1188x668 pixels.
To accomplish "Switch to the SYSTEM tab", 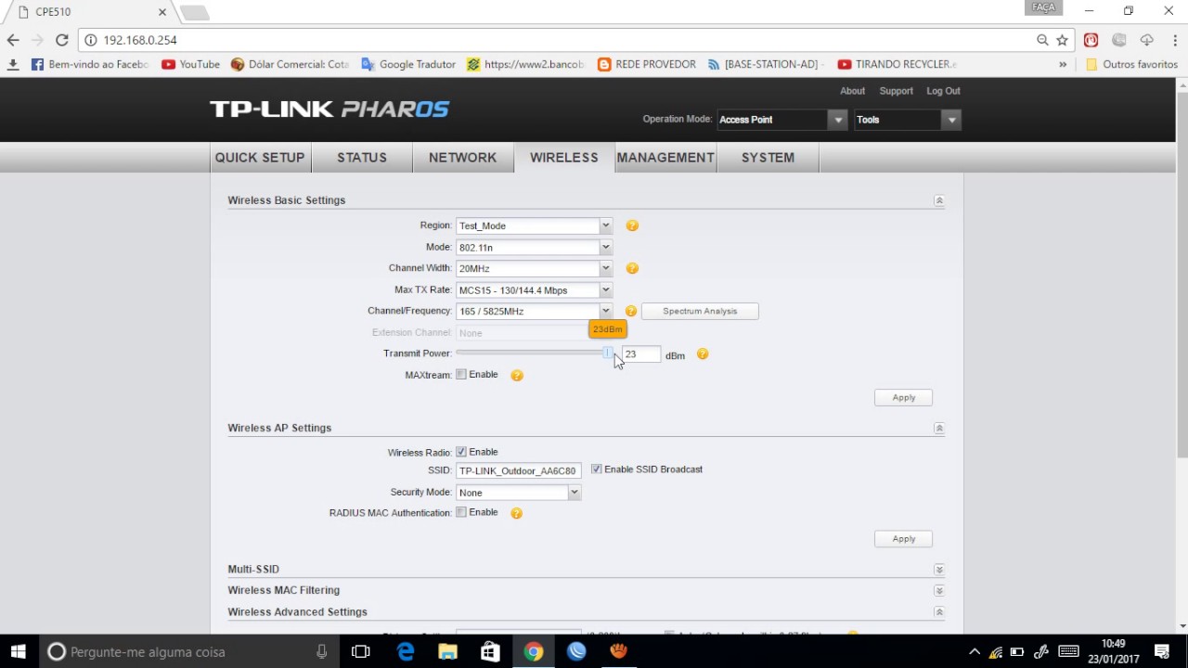I will 768,158.
